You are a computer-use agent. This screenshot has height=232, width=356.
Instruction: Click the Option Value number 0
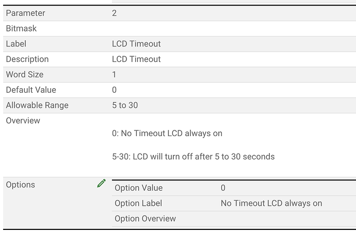(x=223, y=188)
